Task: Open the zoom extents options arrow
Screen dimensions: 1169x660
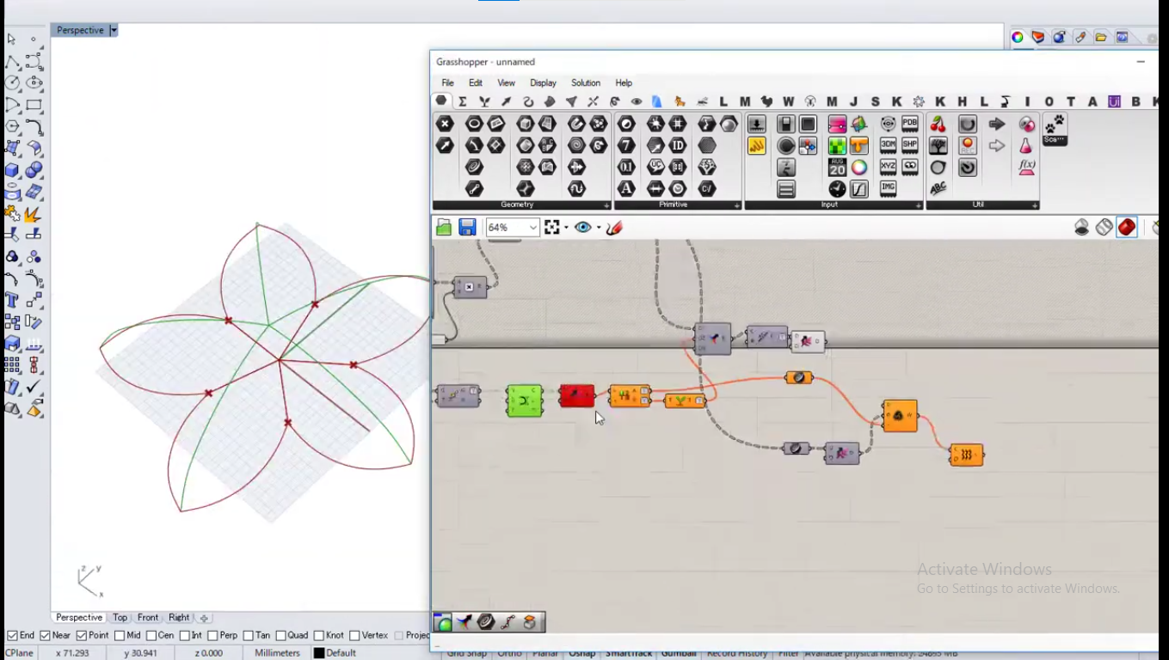Action: tap(566, 228)
